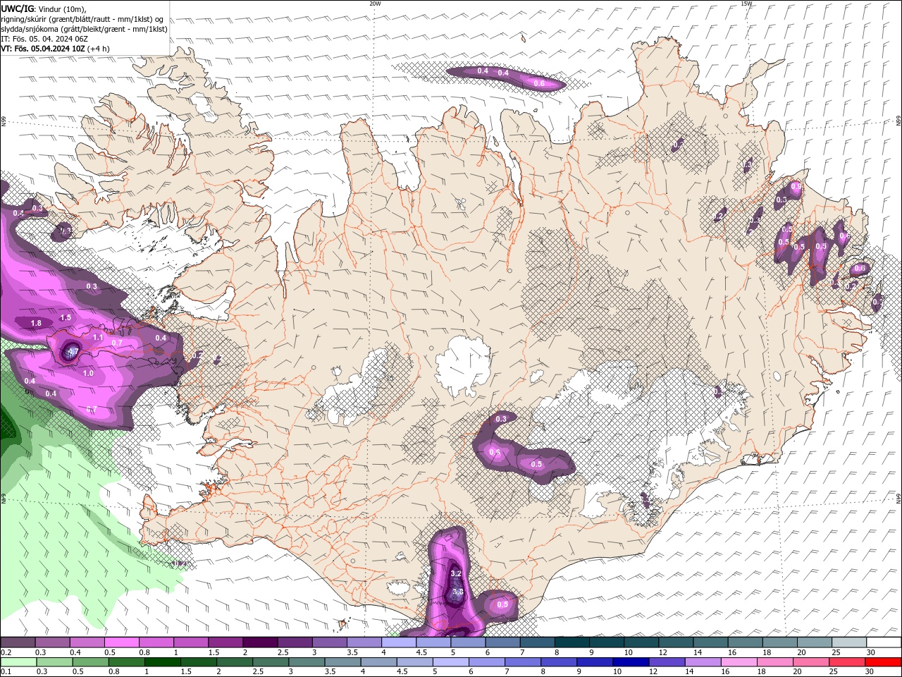Pick the light pink 16 rain scale swatch

[x=739, y=662]
